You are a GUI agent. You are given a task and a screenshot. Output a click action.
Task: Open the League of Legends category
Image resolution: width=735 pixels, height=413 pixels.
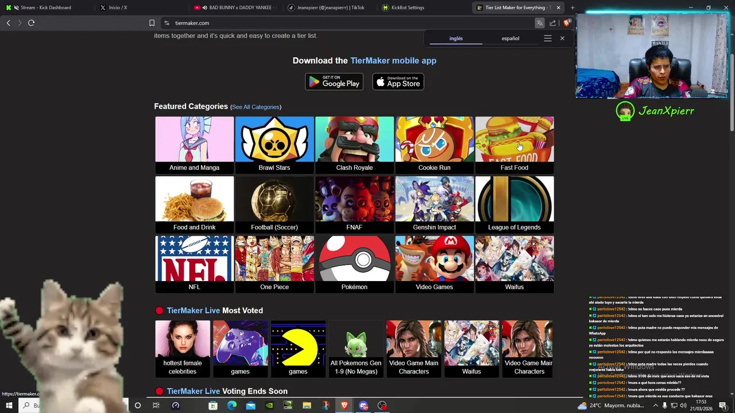[514, 204]
